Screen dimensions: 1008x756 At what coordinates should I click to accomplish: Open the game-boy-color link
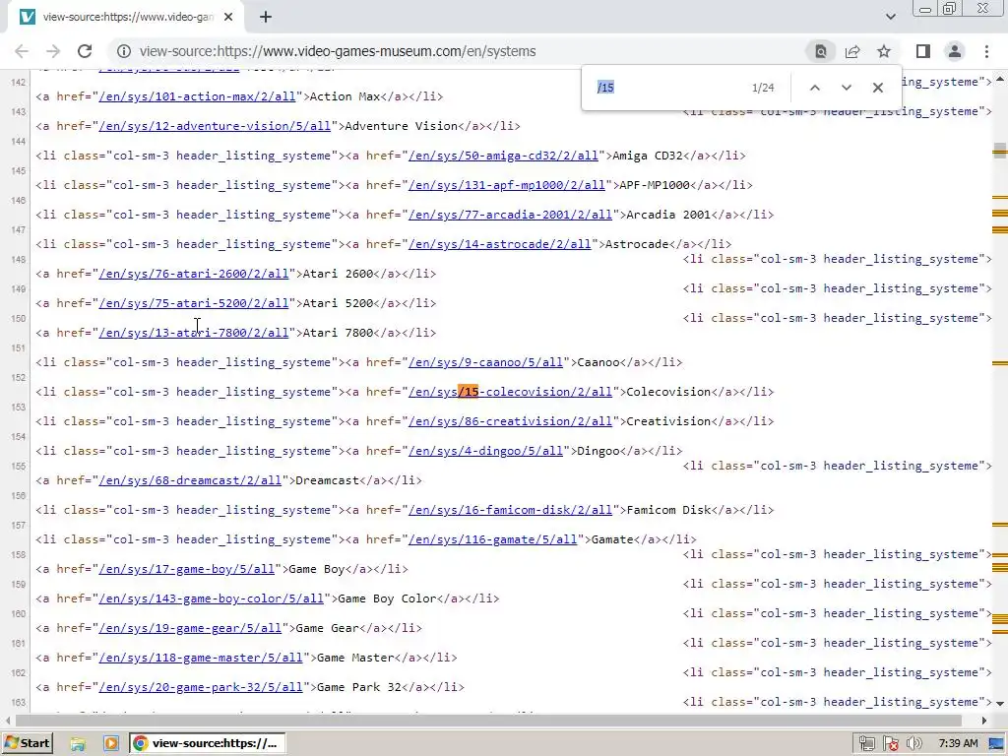211,599
